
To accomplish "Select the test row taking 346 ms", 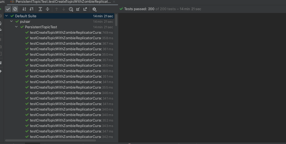I will click(x=59, y=93).
